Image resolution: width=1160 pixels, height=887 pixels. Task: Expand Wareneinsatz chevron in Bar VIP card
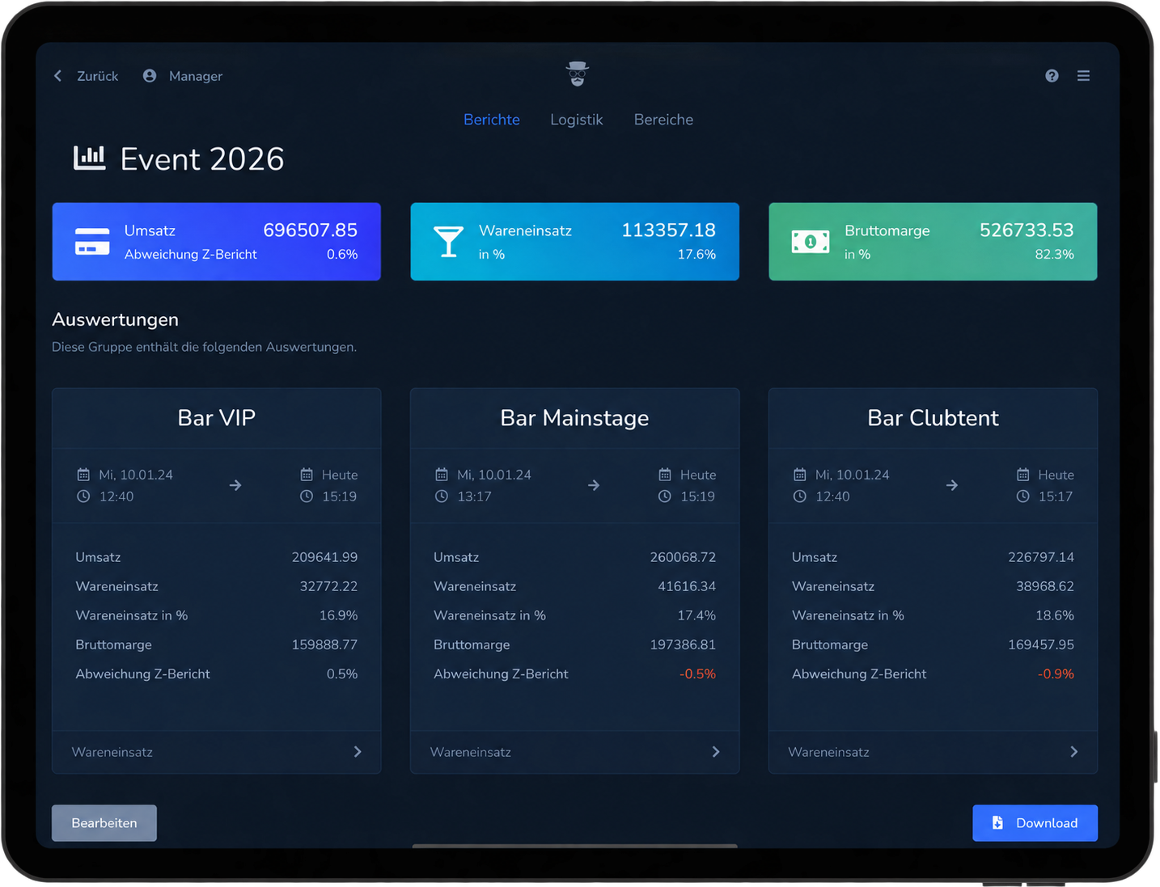pyautogui.click(x=358, y=752)
